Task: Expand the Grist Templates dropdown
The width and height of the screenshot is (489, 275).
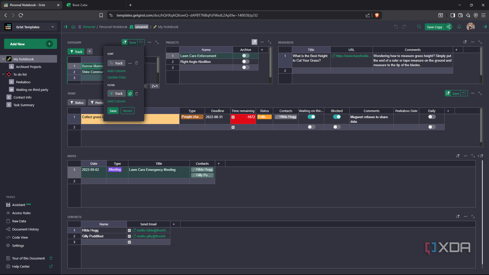Action: (52, 27)
